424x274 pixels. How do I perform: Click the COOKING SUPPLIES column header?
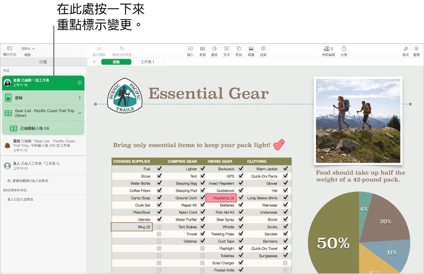point(132,161)
